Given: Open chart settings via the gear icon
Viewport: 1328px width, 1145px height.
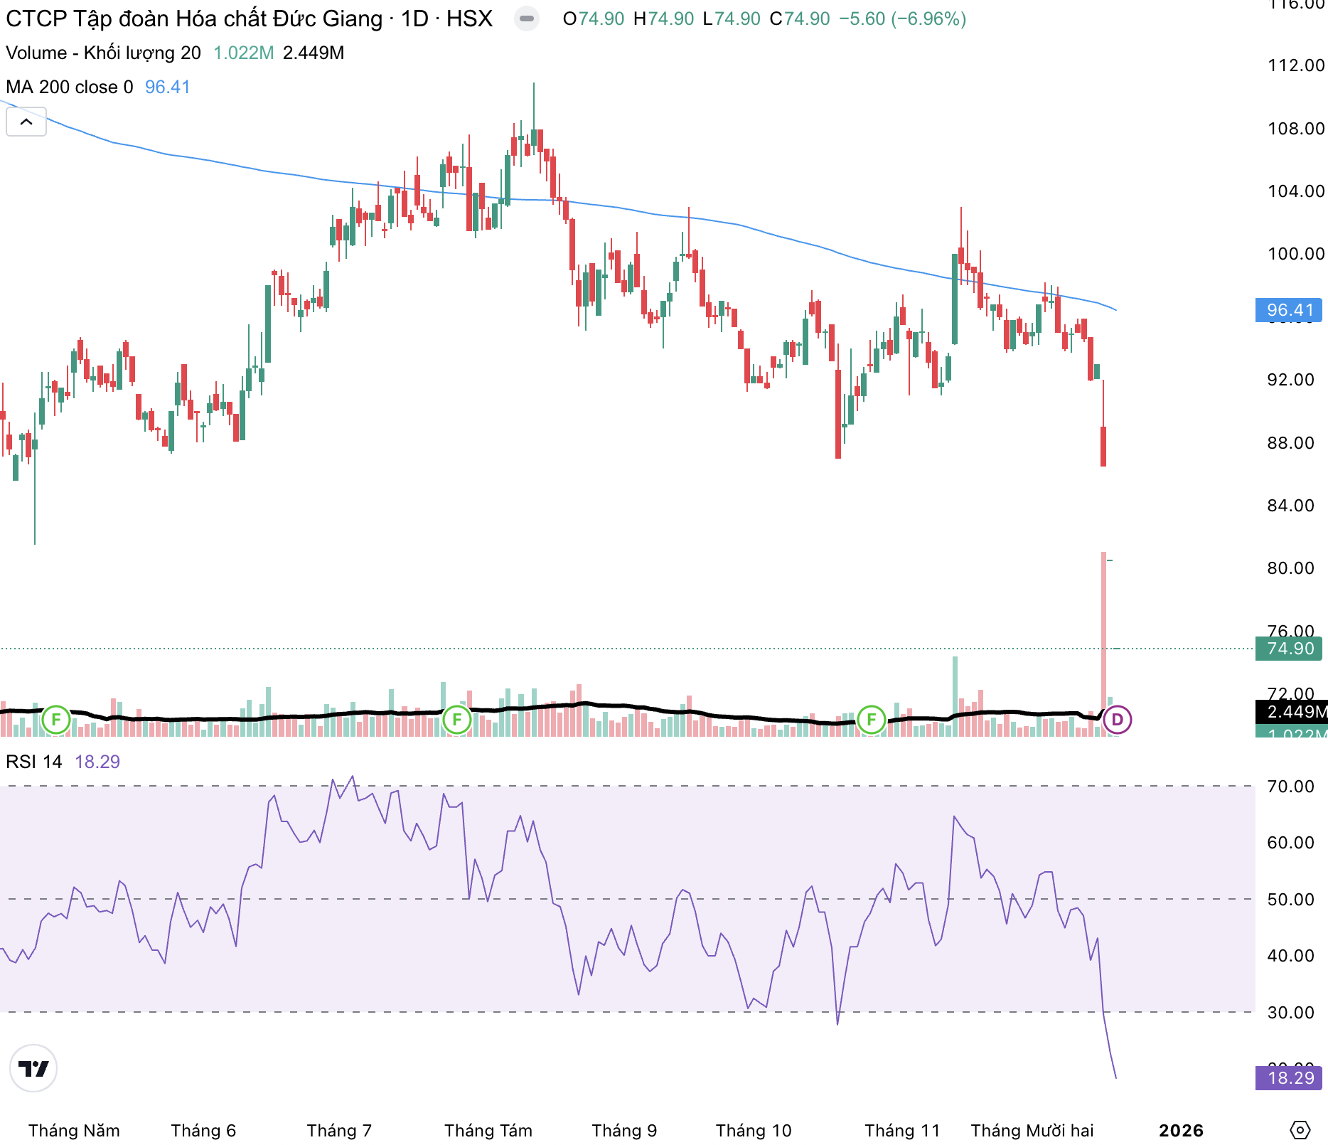Looking at the screenshot, I should pos(1300,1130).
